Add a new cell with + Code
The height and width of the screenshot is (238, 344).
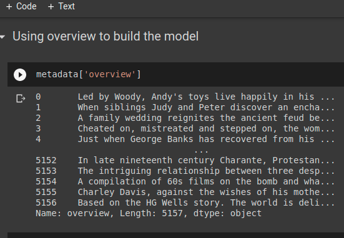pos(21,6)
